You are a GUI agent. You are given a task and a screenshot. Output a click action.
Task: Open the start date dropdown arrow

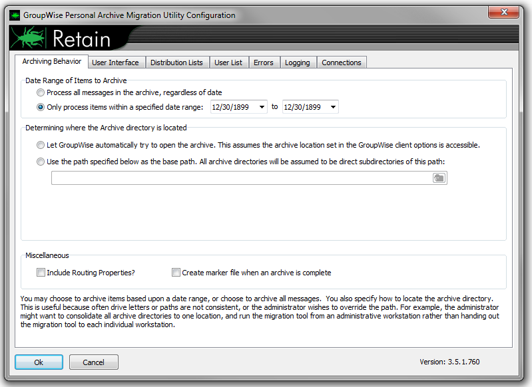pyautogui.click(x=262, y=107)
